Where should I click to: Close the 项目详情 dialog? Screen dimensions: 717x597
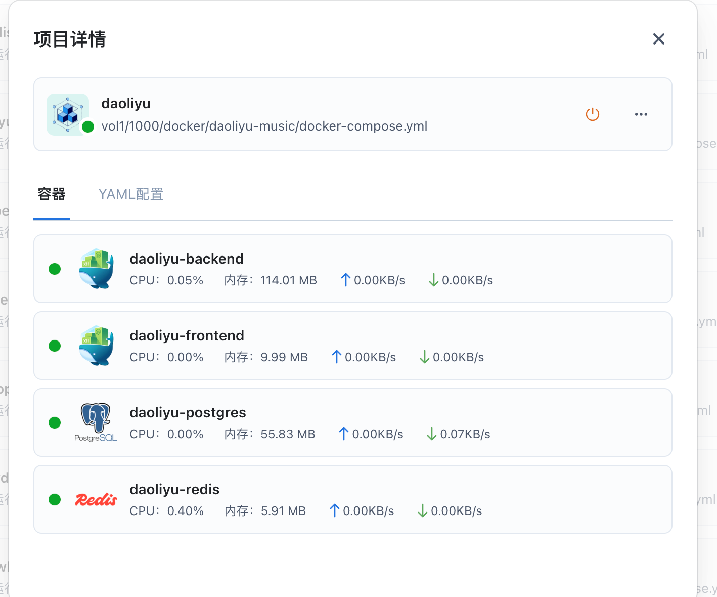pos(658,39)
